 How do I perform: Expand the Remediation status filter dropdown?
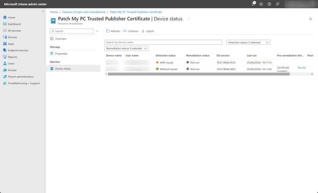[x=126, y=49]
